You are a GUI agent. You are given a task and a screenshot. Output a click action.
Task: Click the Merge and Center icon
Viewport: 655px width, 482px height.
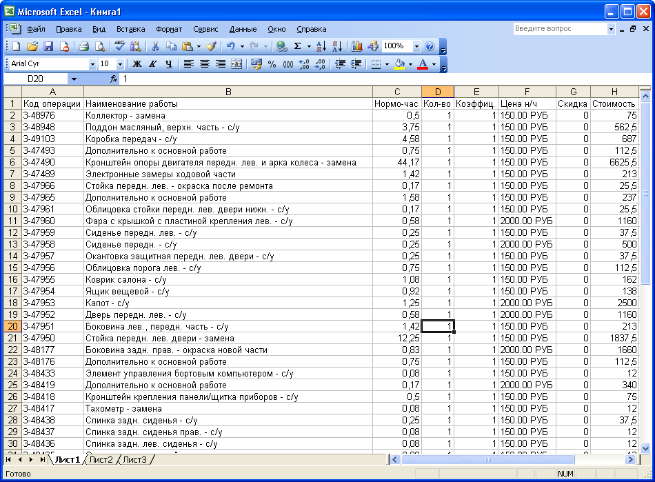[x=236, y=64]
